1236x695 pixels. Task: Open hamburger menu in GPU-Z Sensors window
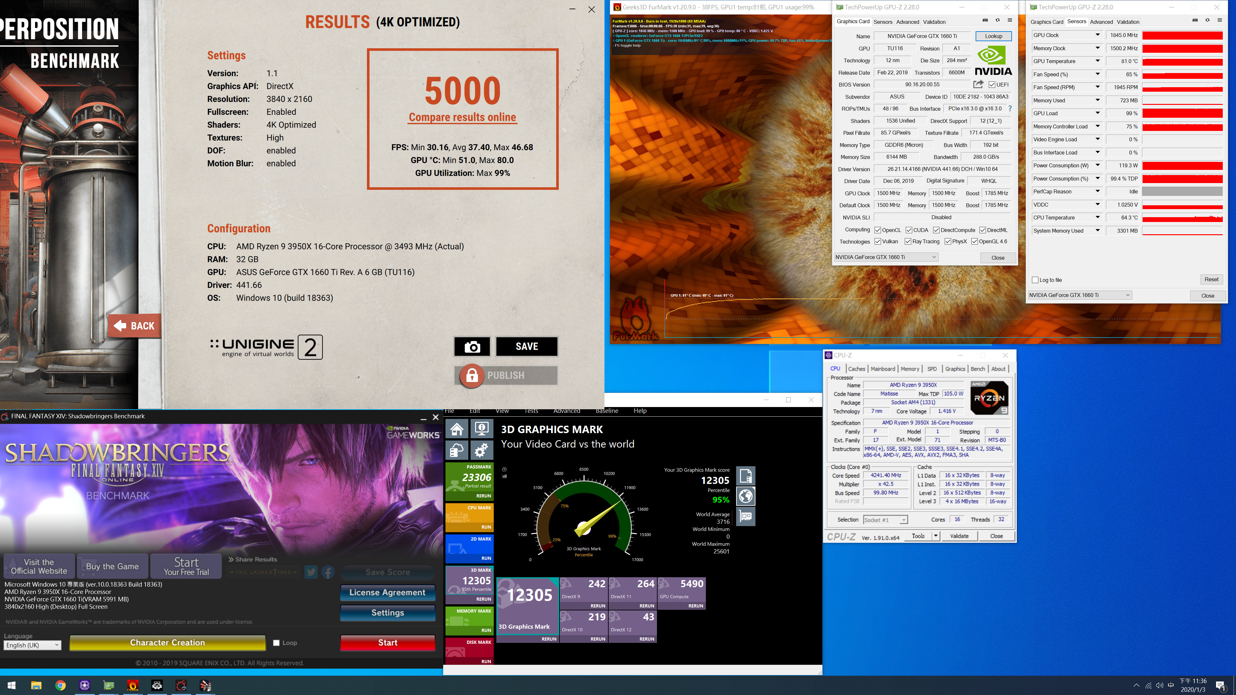point(1219,20)
